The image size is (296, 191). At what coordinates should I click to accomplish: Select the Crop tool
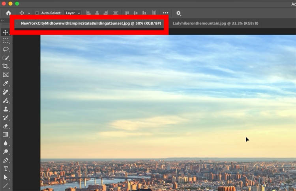point(6,66)
